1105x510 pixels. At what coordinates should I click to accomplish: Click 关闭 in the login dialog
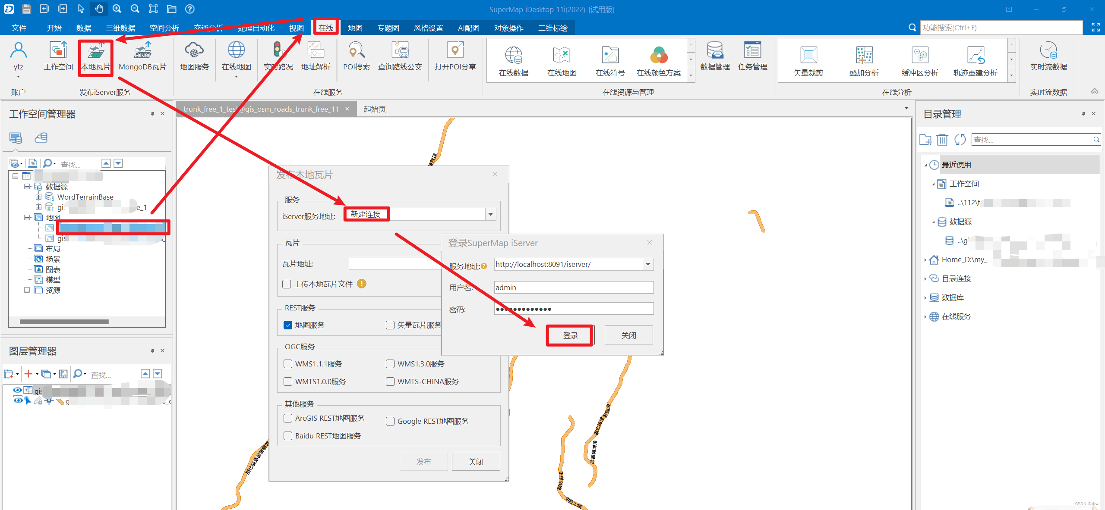pos(628,335)
